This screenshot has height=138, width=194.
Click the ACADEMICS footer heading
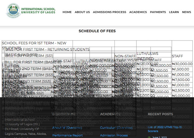click(x=110, y=114)
